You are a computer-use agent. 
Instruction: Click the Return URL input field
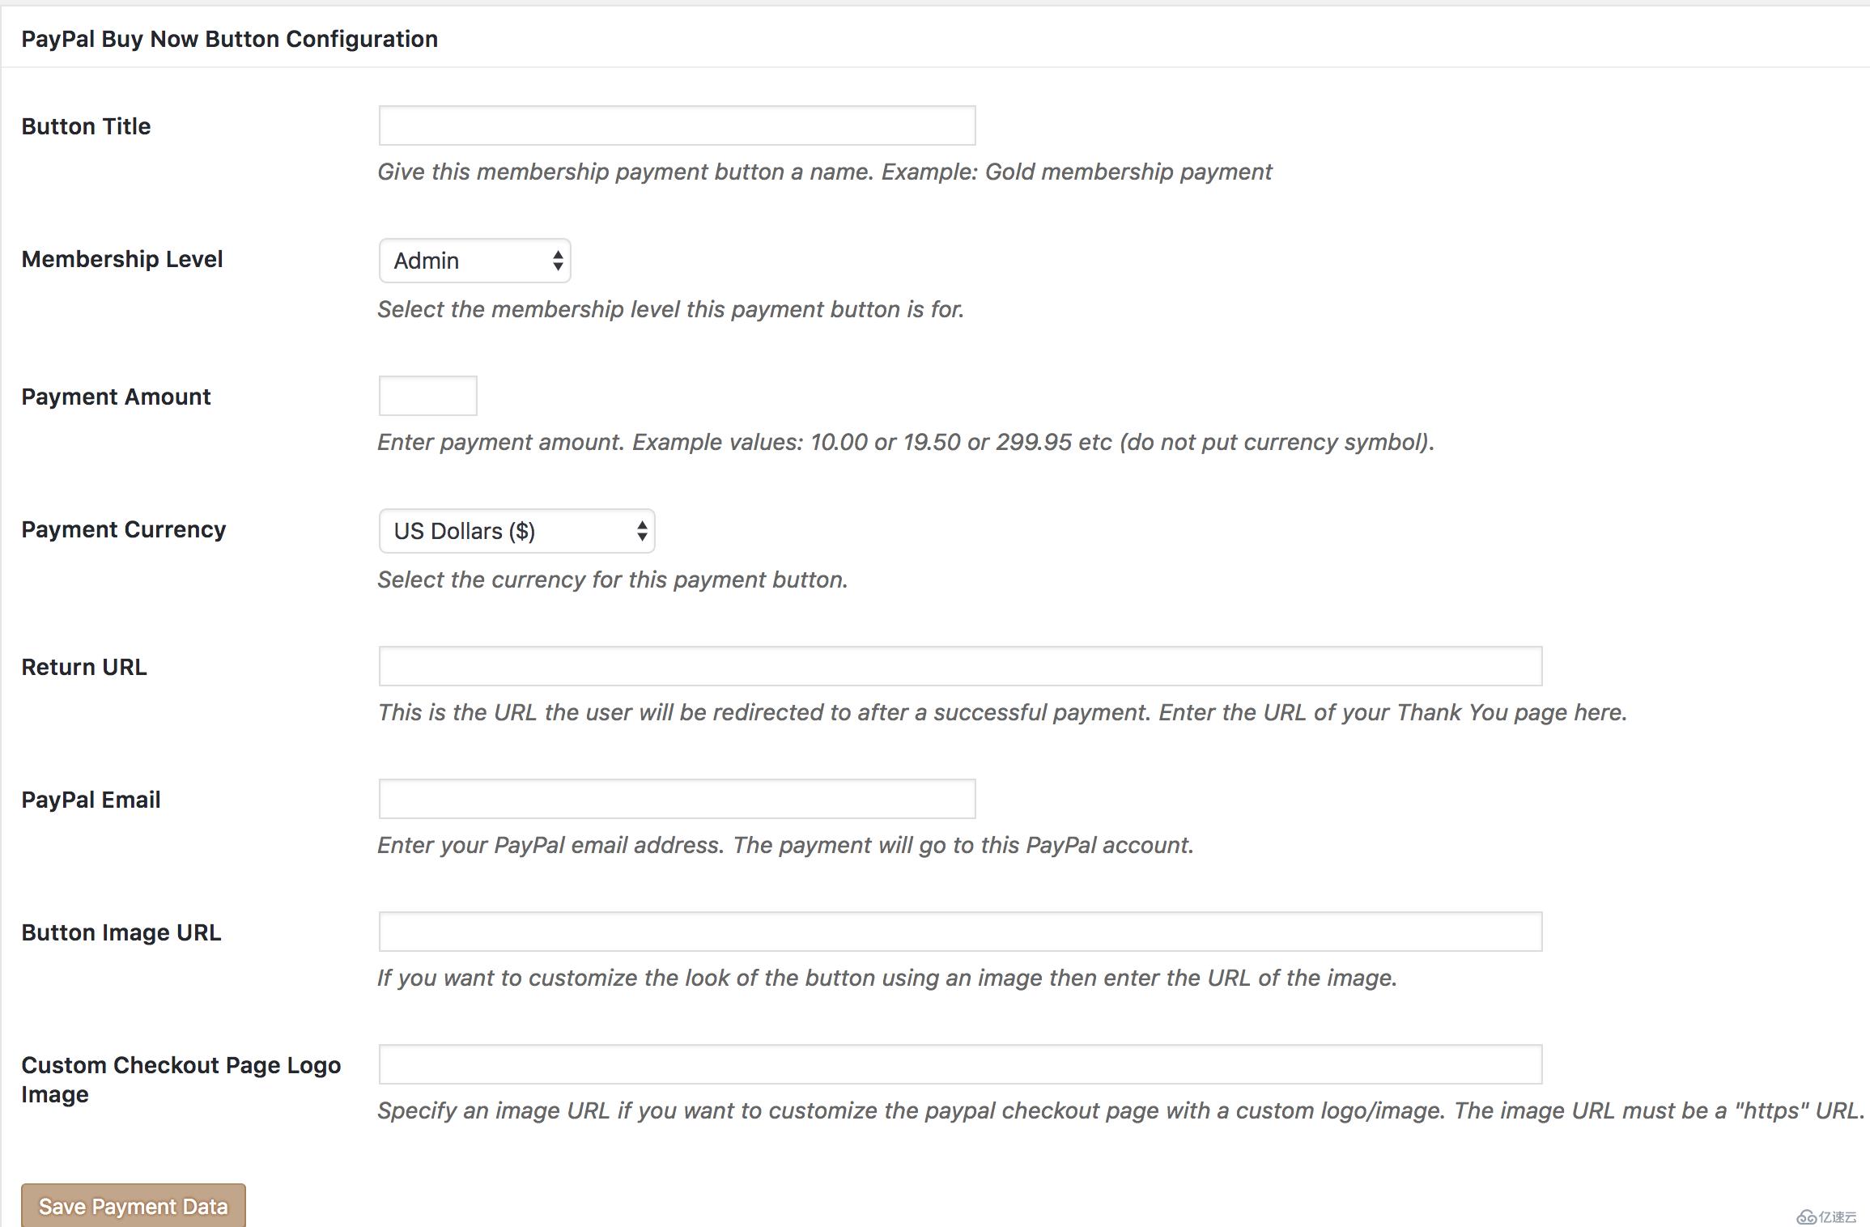click(x=958, y=665)
